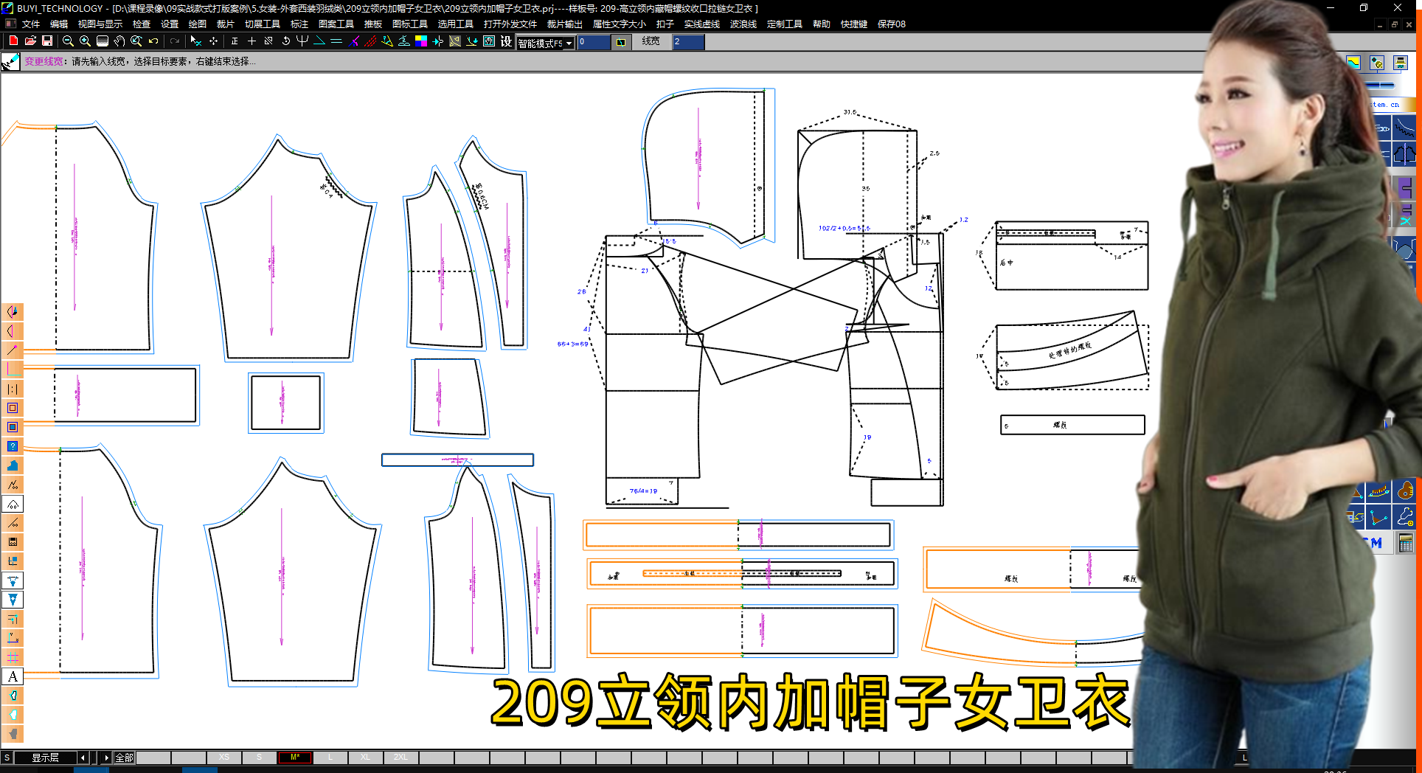Click the left arrow beside 显示层
Image resolution: width=1422 pixels, height=773 pixels.
pos(83,758)
